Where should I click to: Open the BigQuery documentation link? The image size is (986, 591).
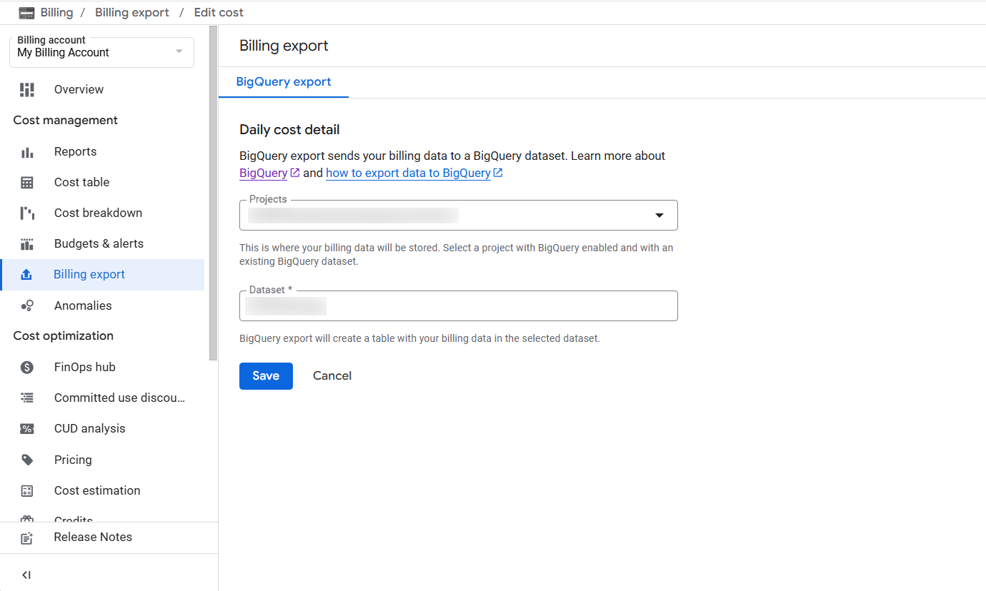click(264, 173)
